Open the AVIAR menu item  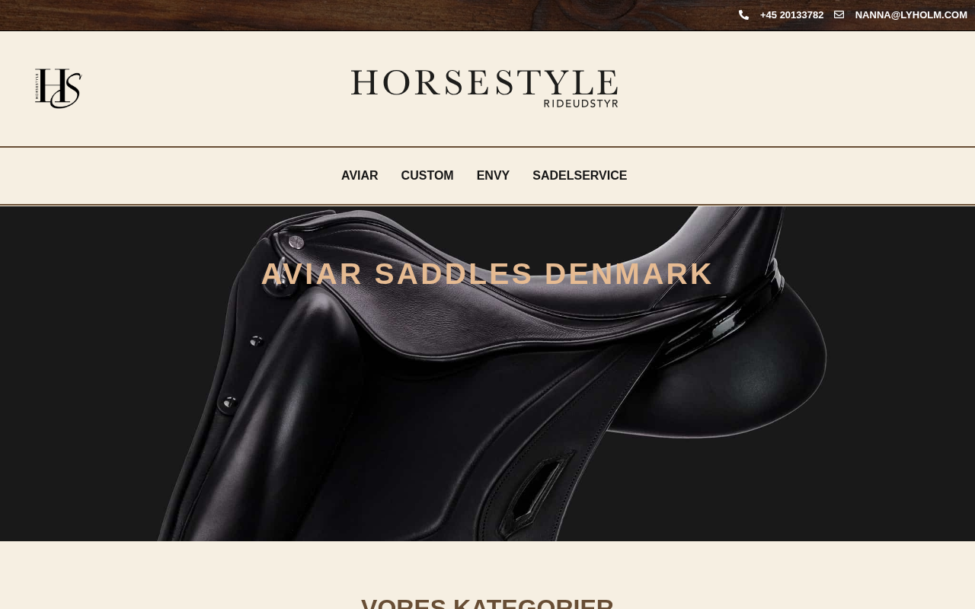point(360,176)
